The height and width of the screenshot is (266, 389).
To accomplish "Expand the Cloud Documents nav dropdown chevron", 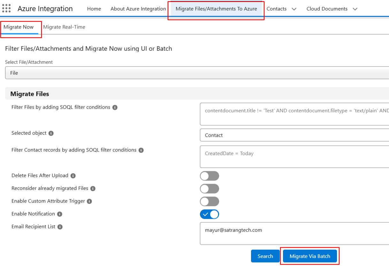I will pyautogui.click(x=355, y=9).
